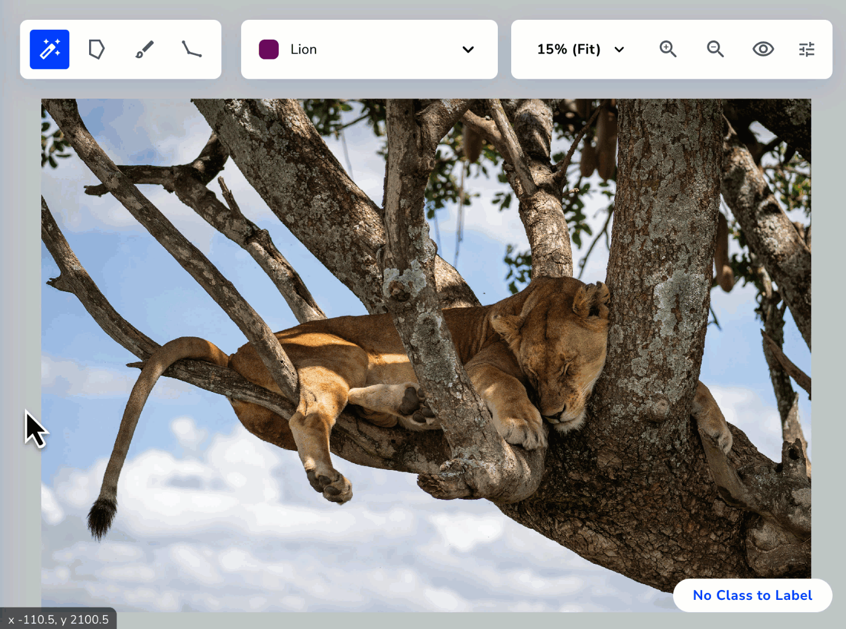
Task: Click the No Class to Label button
Action: click(x=752, y=595)
